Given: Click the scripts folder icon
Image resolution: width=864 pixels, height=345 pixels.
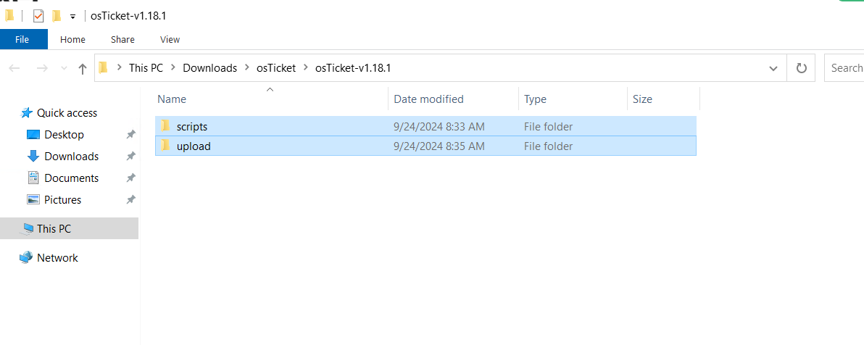Looking at the screenshot, I should 165,126.
